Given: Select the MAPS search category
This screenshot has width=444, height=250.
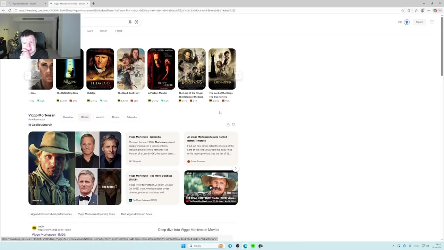Looking at the screenshot, I should pos(90,31).
